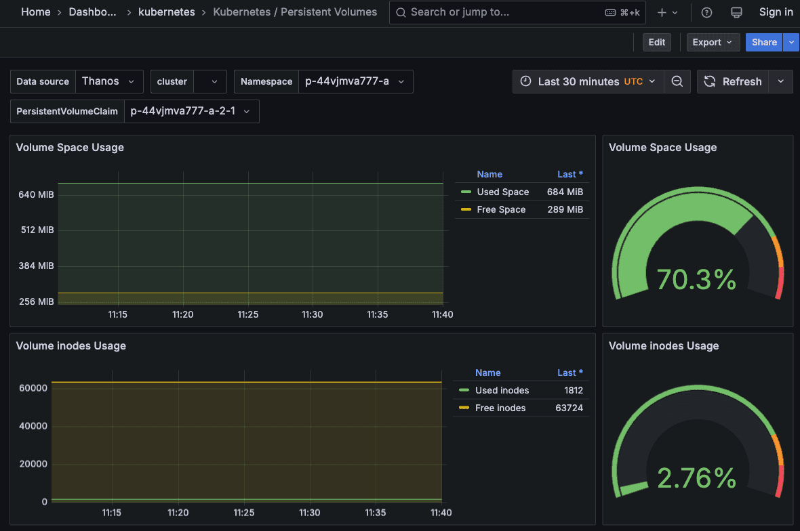Click the yellow Free inodes color swatch
800x531 pixels.
point(464,408)
